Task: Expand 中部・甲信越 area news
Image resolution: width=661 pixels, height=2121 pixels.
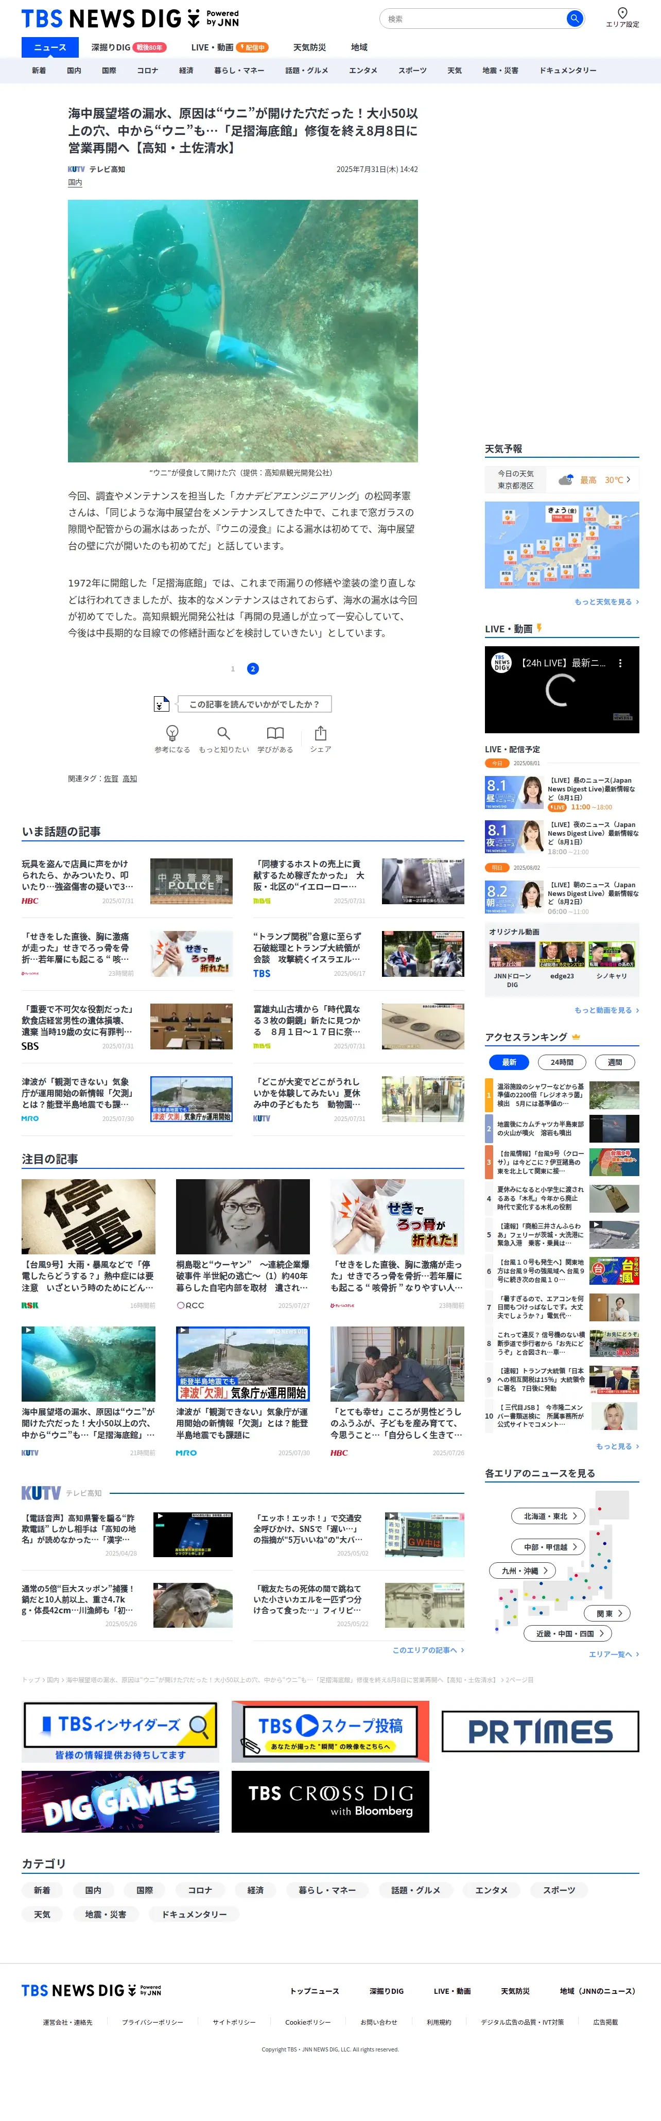Action: [x=549, y=1547]
